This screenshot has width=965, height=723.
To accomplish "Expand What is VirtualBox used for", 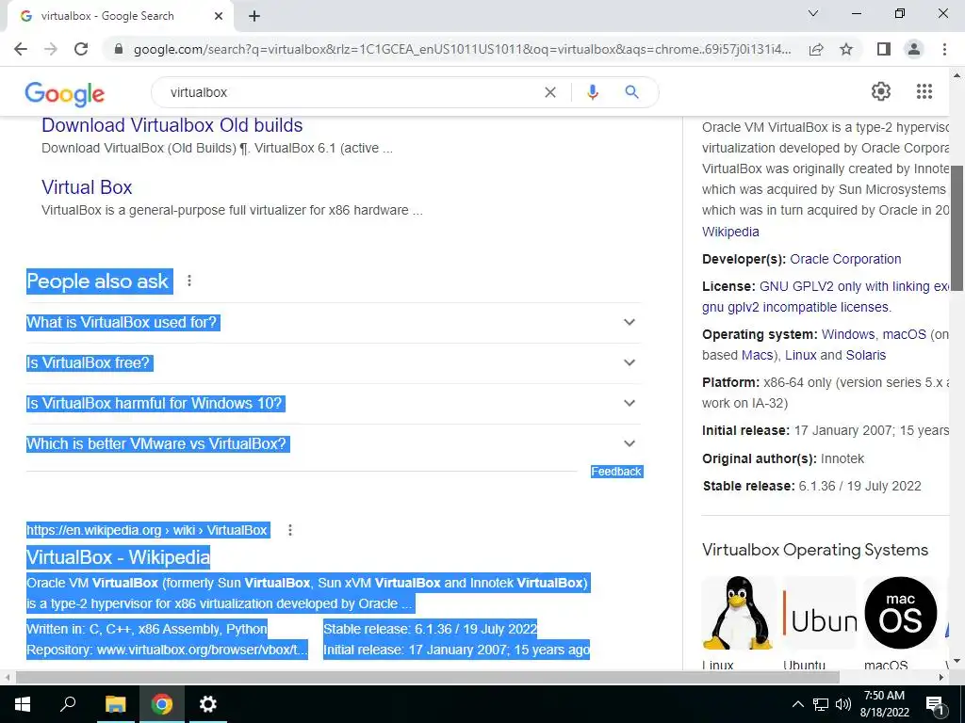I will coord(334,323).
